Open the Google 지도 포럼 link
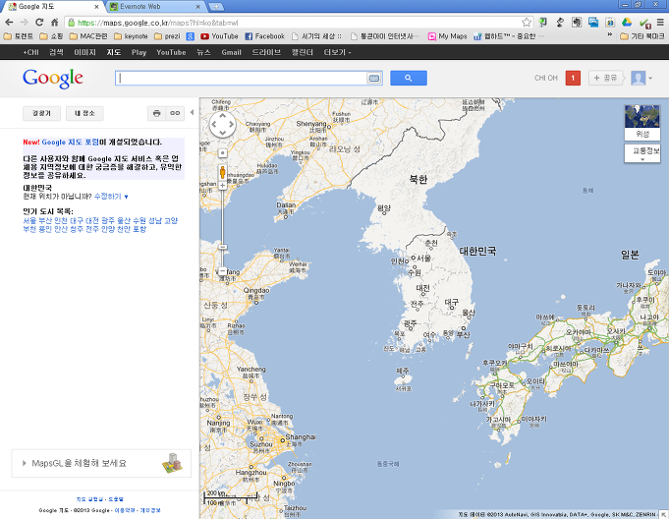Image resolution: width=669 pixels, height=519 pixels. (x=70, y=143)
